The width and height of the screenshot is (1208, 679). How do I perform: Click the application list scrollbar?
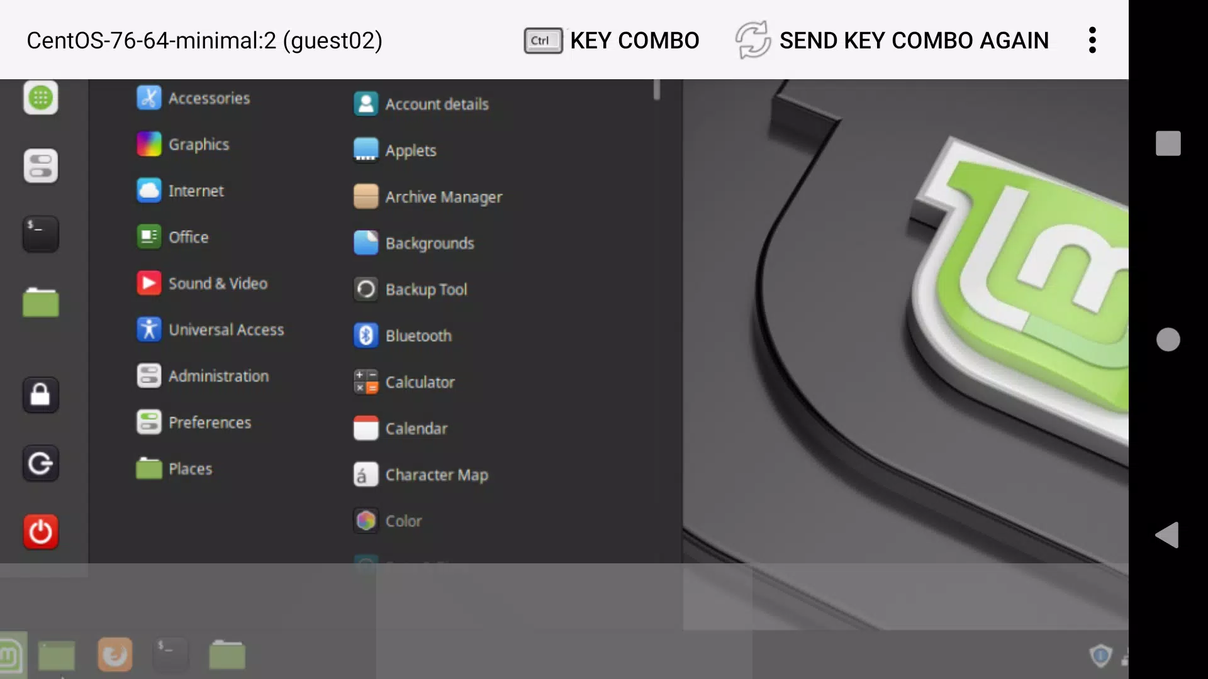coord(657,90)
